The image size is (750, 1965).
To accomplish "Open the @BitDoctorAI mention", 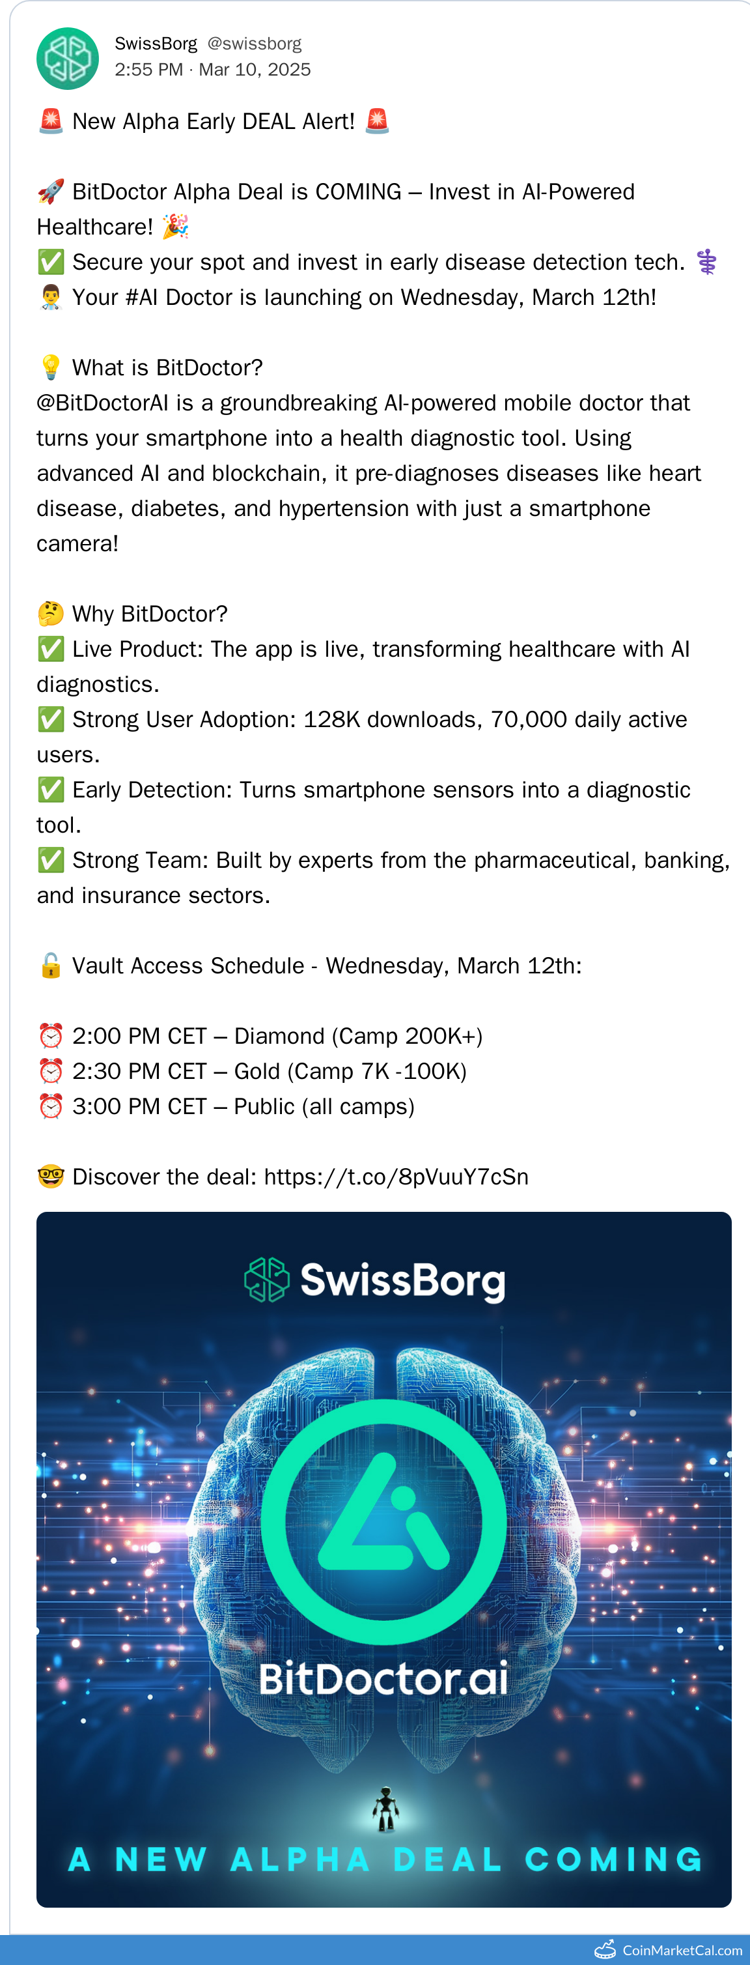I will pyautogui.click(x=102, y=403).
